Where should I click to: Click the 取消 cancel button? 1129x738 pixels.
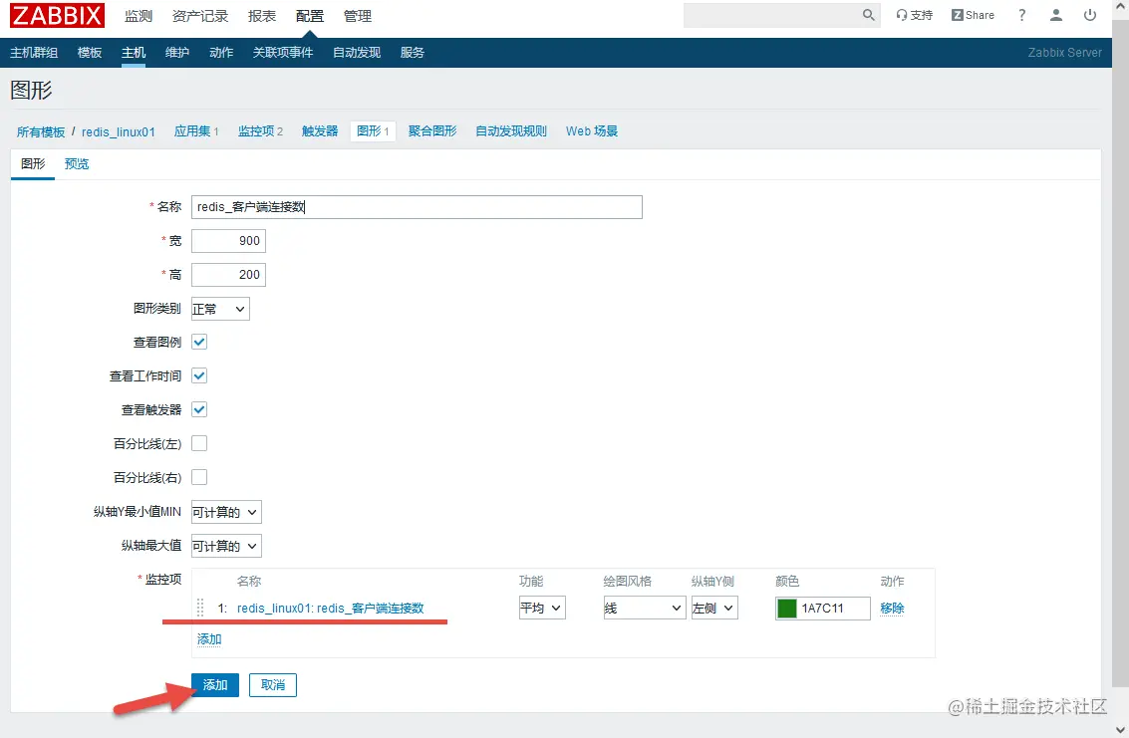coord(273,685)
